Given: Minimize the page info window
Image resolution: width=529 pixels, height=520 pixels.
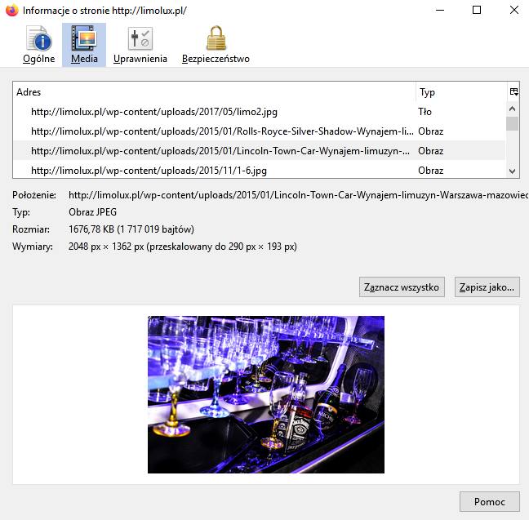Looking at the screenshot, I should pyautogui.click(x=440, y=10).
